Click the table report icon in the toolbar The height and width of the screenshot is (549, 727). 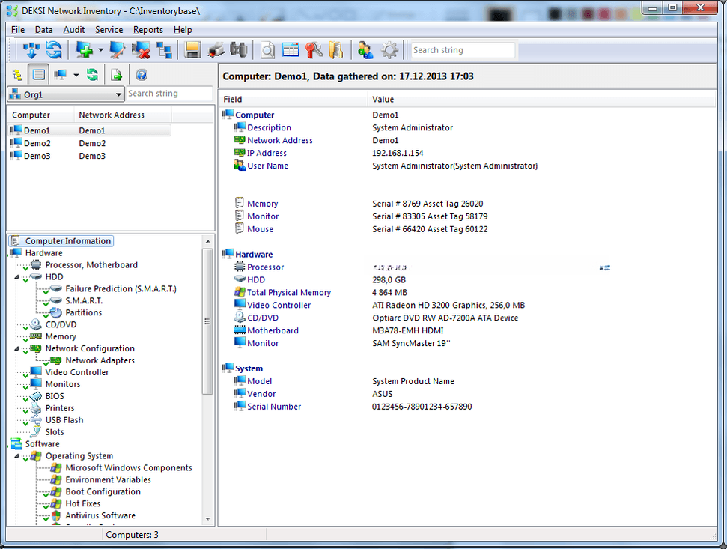(291, 50)
